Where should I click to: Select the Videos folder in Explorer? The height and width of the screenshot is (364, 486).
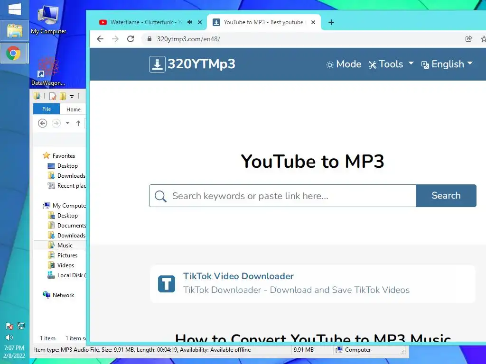pos(61,265)
